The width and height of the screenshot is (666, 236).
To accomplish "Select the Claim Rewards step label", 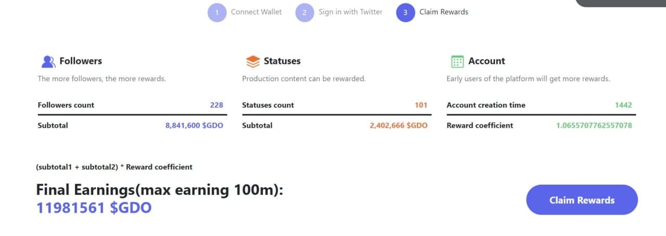I will click(x=443, y=12).
